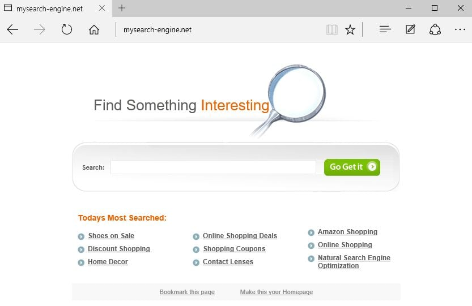Open the Shoes on Sale link

tap(111, 236)
